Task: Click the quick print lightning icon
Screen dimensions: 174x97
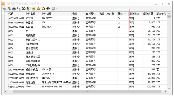Action: click(9, 9)
